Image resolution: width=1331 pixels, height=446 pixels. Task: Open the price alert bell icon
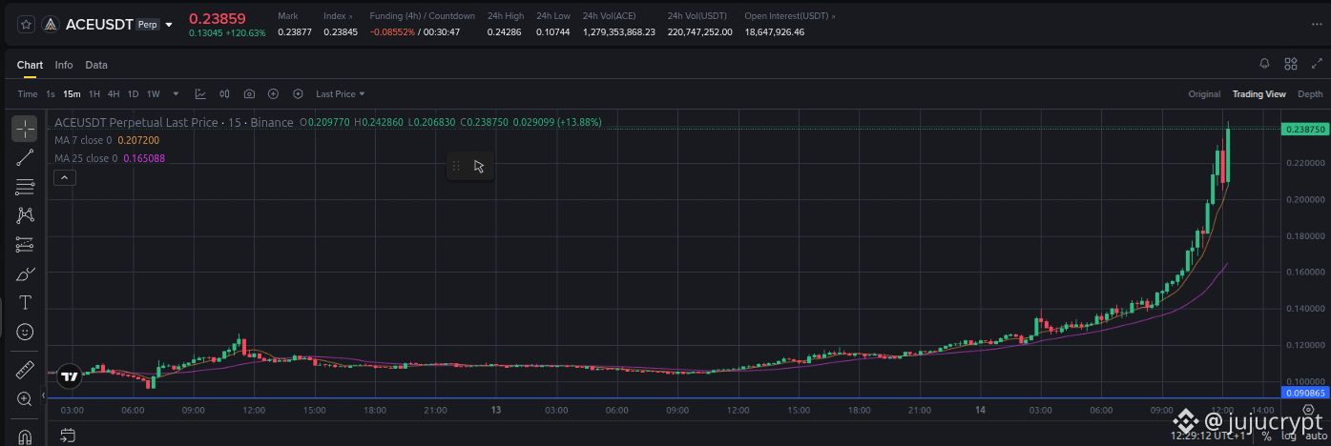click(1265, 65)
